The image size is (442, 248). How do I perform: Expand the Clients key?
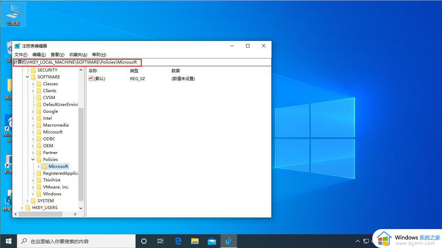33,91
